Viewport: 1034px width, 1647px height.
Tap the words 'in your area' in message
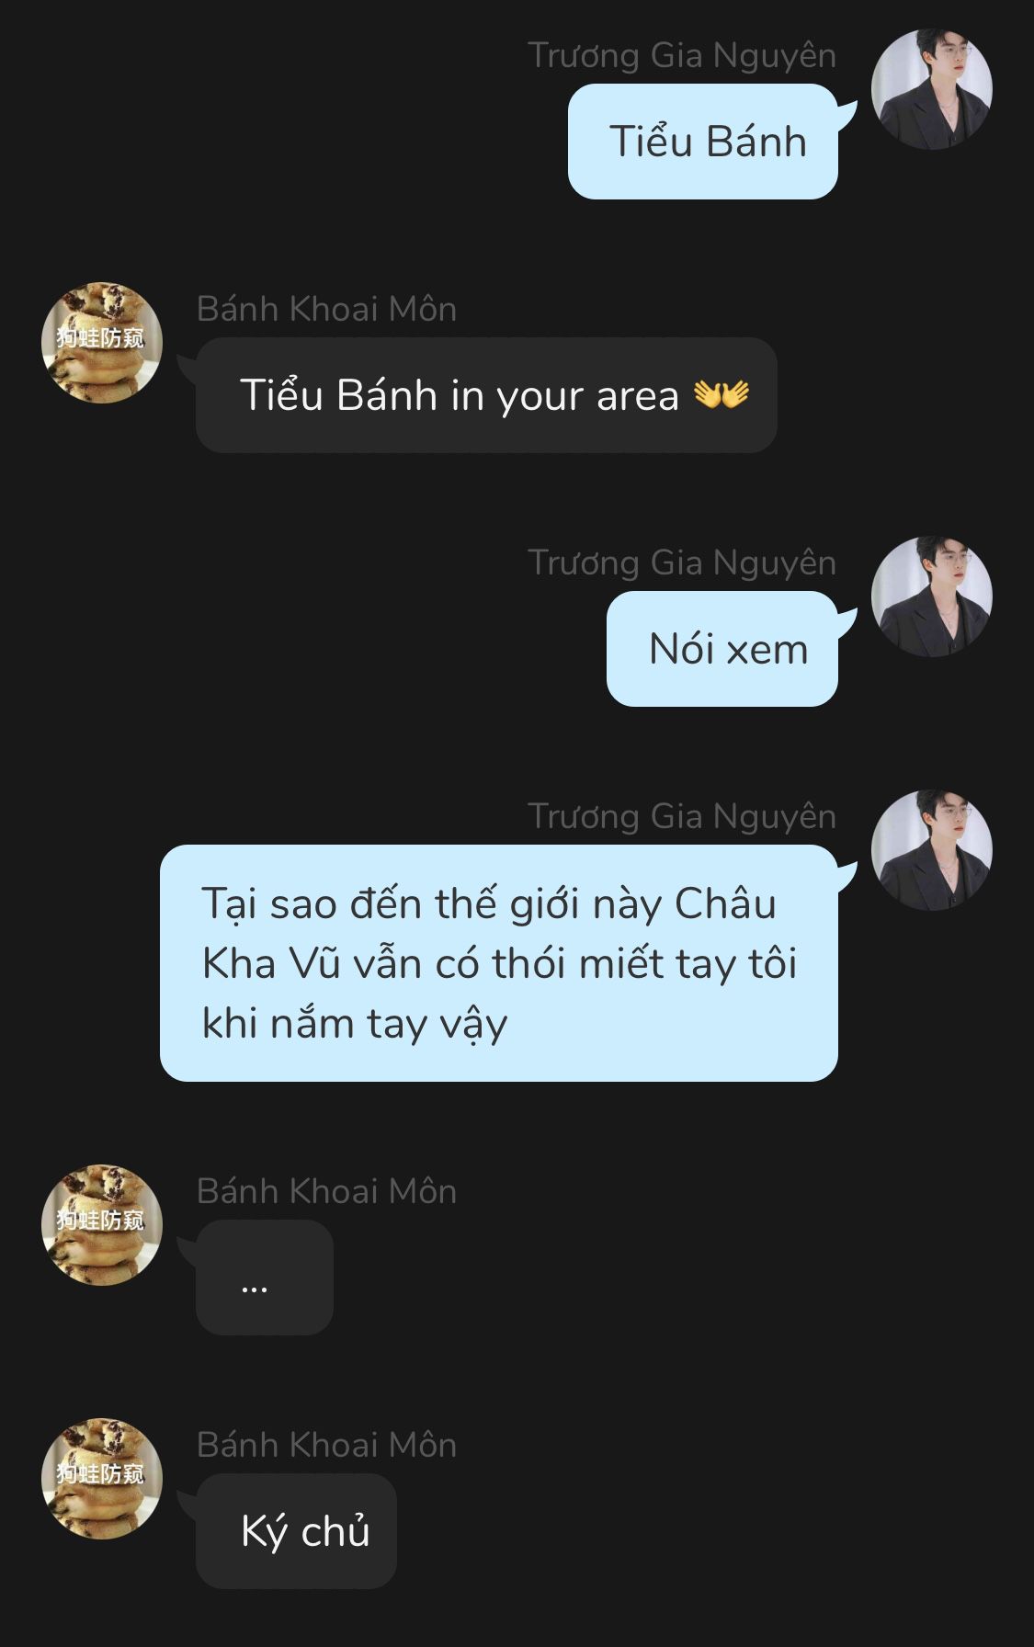(x=564, y=397)
